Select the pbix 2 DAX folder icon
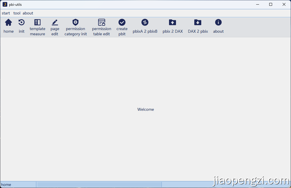The height and width of the screenshot is (188, 291). click(x=173, y=23)
